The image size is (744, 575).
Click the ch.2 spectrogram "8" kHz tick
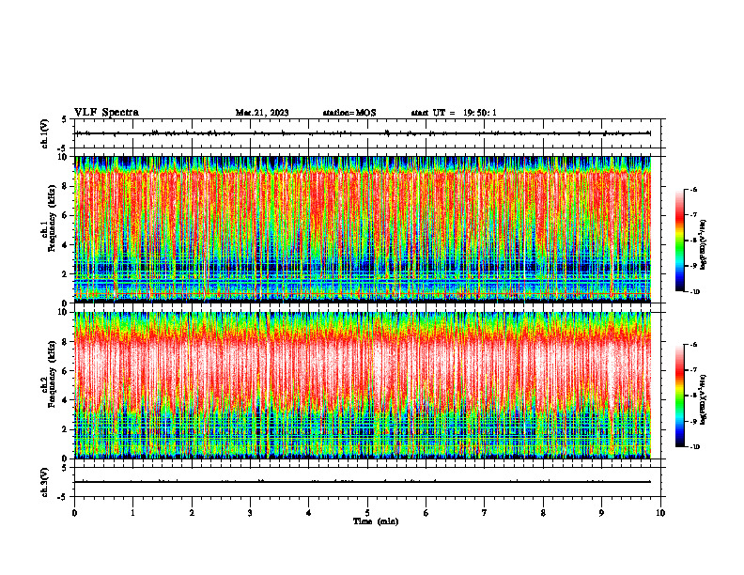[67, 342]
